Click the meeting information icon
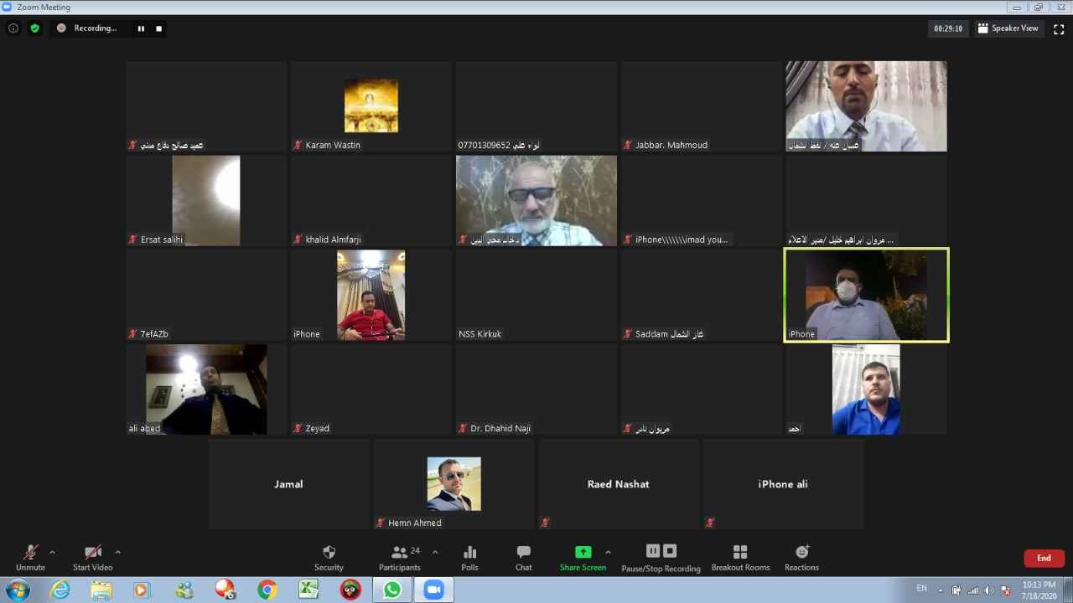Image resolution: width=1073 pixels, height=603 pixels. [13, 28]
